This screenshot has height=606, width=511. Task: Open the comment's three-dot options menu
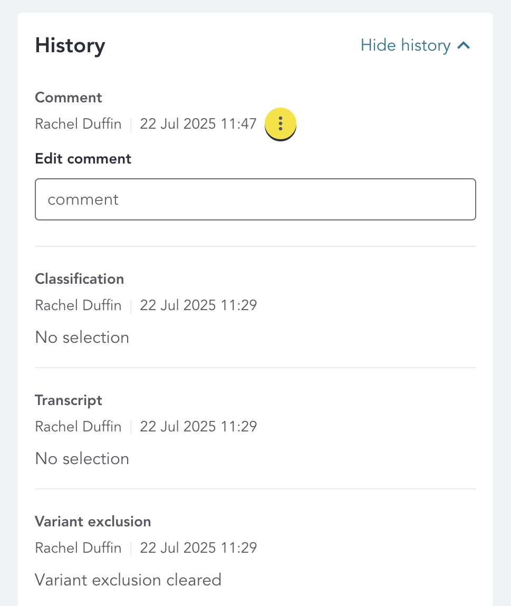[x=280, y=123]
